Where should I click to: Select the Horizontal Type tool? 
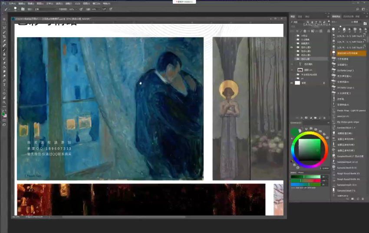coord(4,84)
